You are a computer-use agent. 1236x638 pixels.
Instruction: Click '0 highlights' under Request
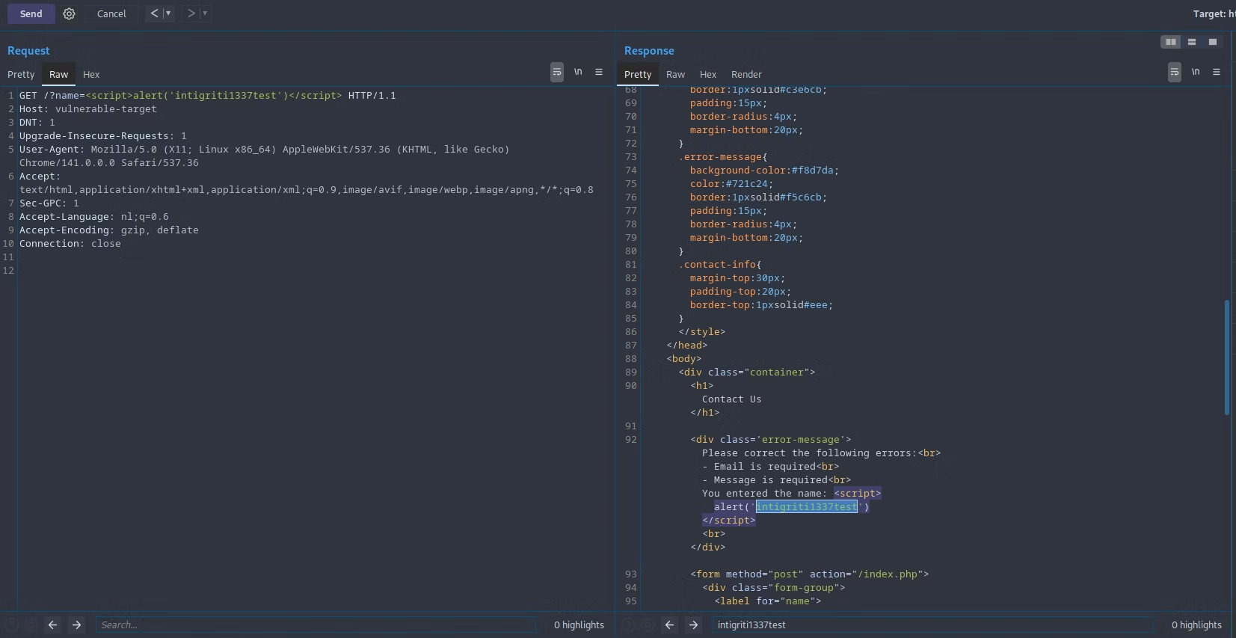point(579,625)
